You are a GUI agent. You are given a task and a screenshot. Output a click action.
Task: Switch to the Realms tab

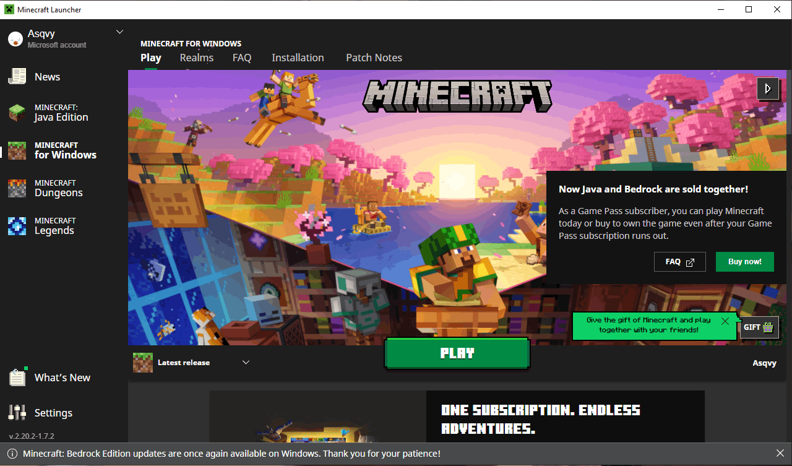(x=197, y=58)
